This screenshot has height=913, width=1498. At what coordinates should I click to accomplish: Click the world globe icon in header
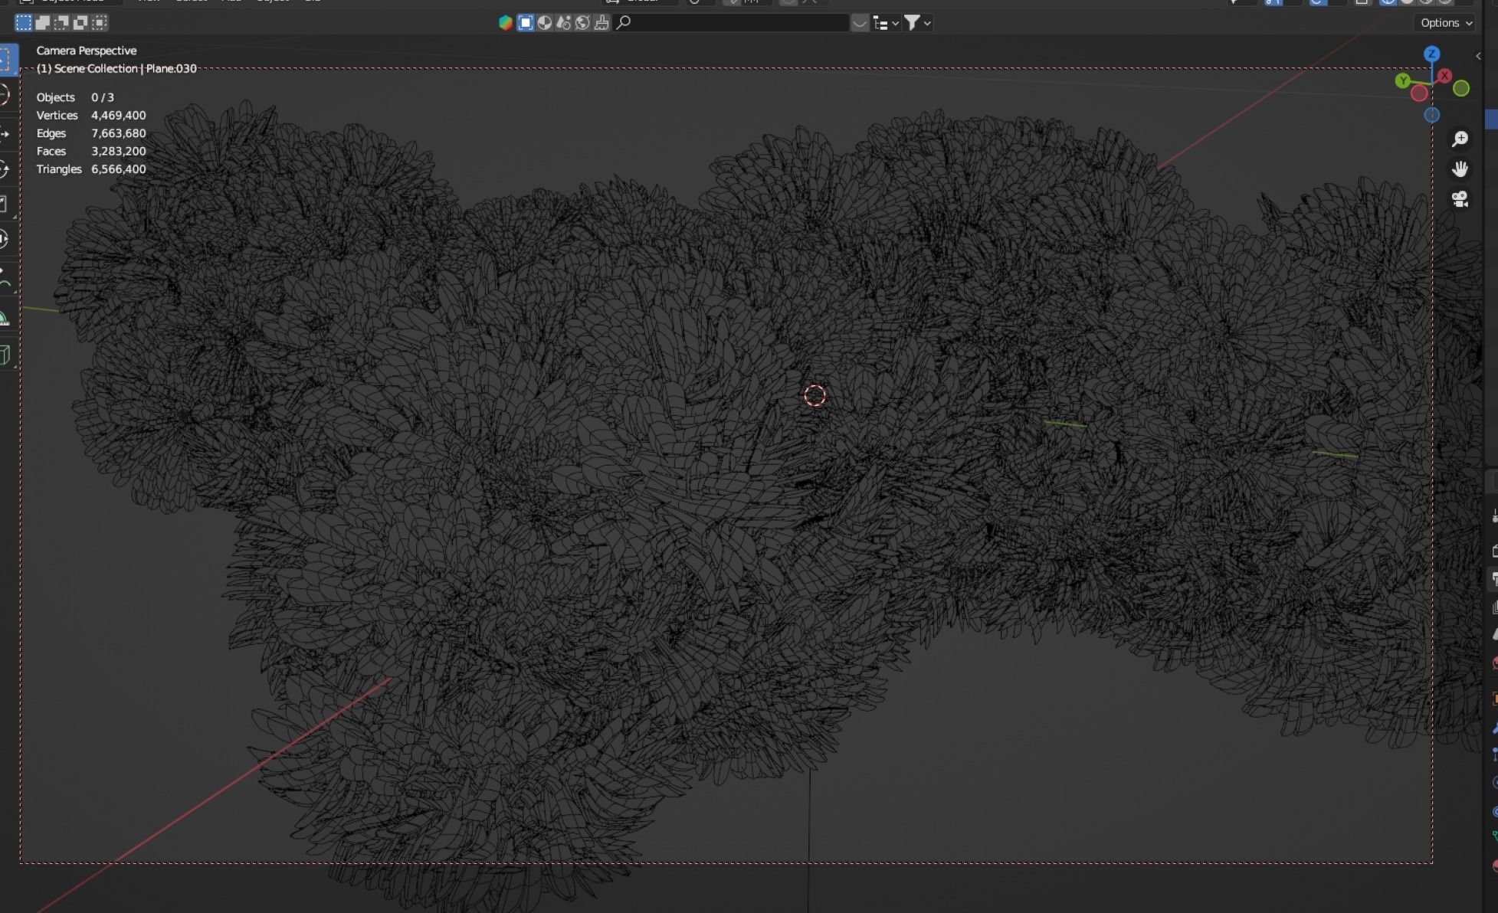tap(582, 23)
